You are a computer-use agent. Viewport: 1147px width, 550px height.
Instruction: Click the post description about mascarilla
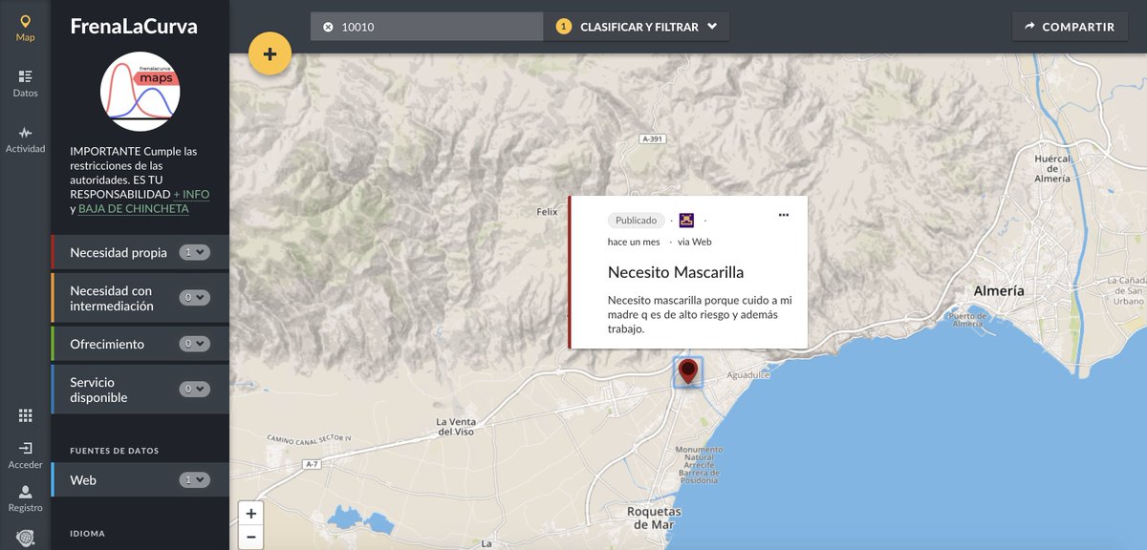click(x=700, y=314)
